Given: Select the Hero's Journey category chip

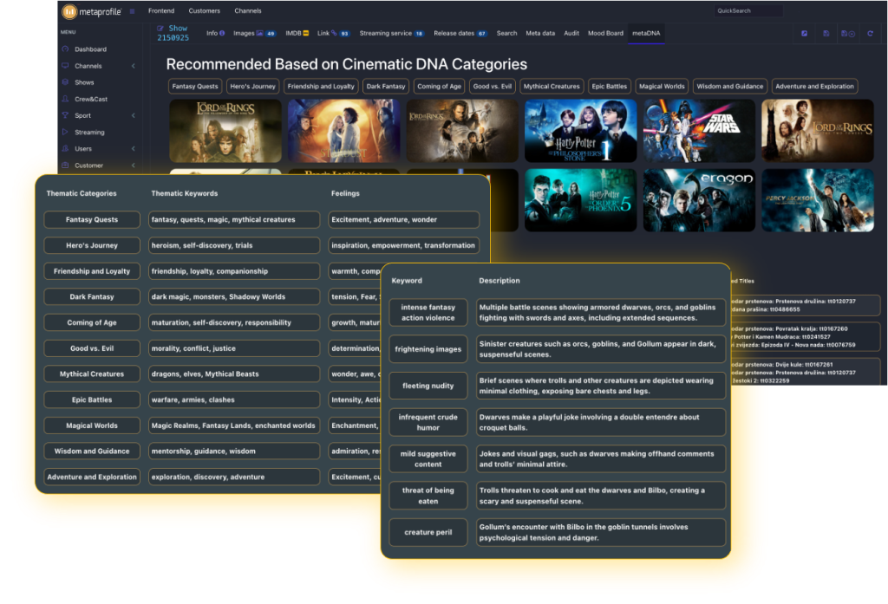Looking at the screenshot, I should coord(252,87).
